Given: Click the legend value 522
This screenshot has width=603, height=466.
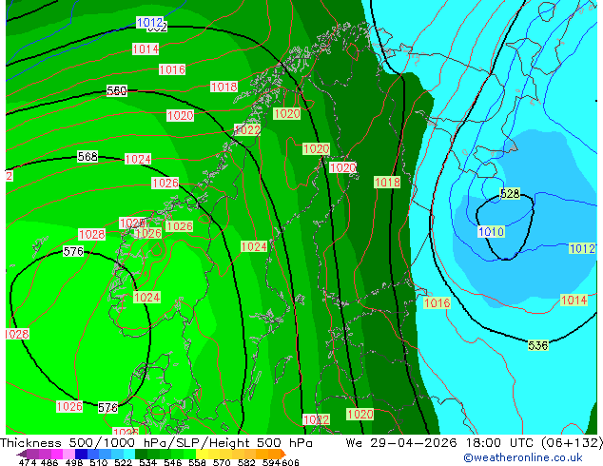Looking at the screenshot, I should click(x=123, y=462).
